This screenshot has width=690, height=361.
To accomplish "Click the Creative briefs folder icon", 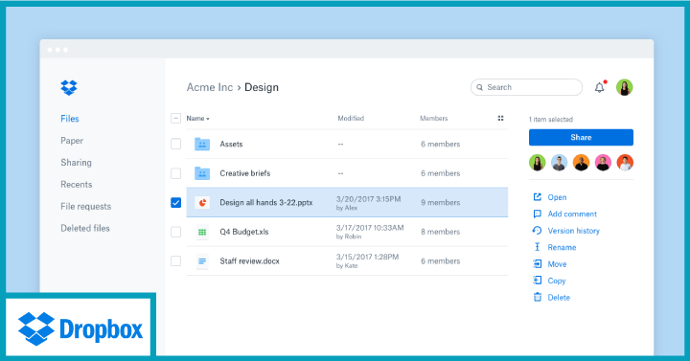I will [x=202, y=173].
